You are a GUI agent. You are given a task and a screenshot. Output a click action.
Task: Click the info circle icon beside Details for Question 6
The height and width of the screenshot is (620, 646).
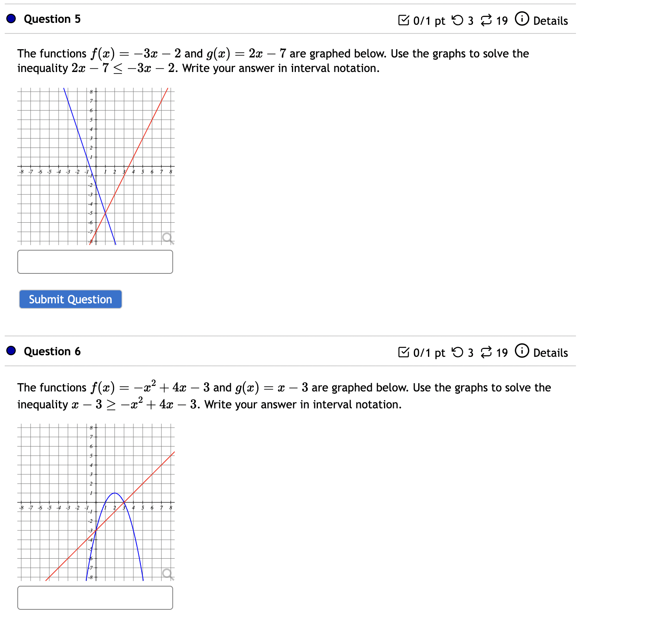click(522, 352)
